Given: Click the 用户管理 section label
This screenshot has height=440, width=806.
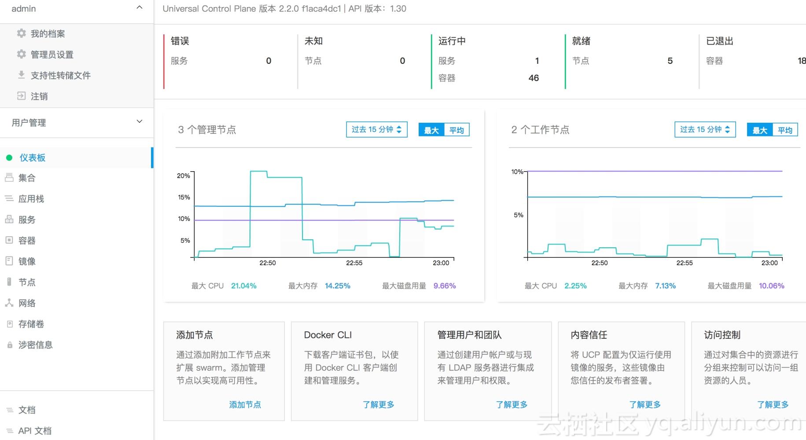Looking at the screenshot, I should coord(29,123).
